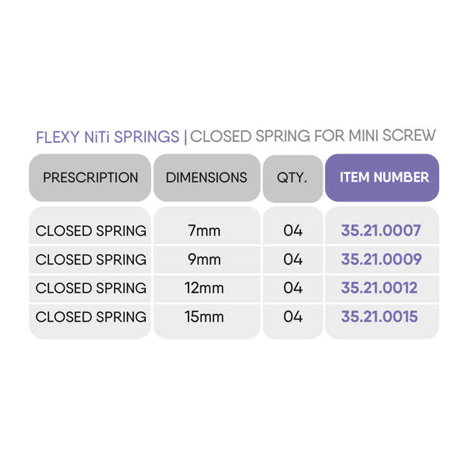Click the PRESCRIPTION column header

coord(90,178)
